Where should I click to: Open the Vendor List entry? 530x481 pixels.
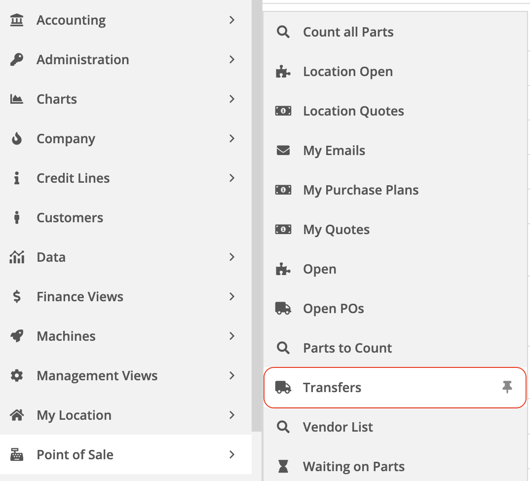338,427
